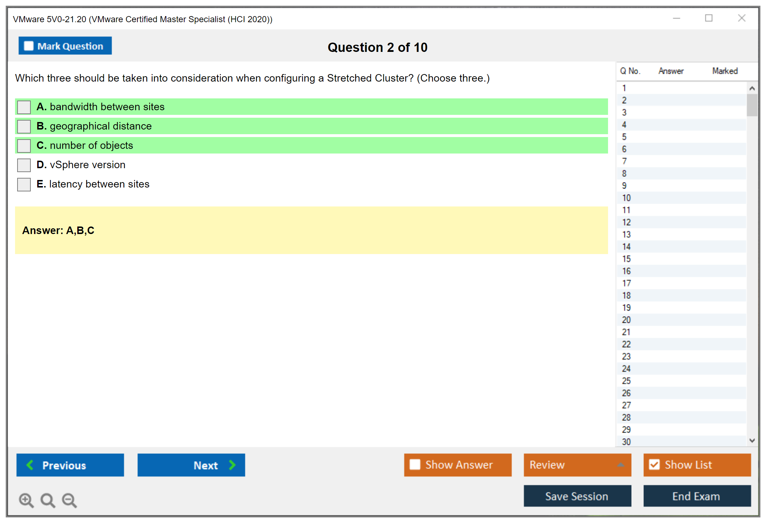This screenshot has height=526, width=769.
Task: Check option E latency between sites
Action: [x=24, y=184]
